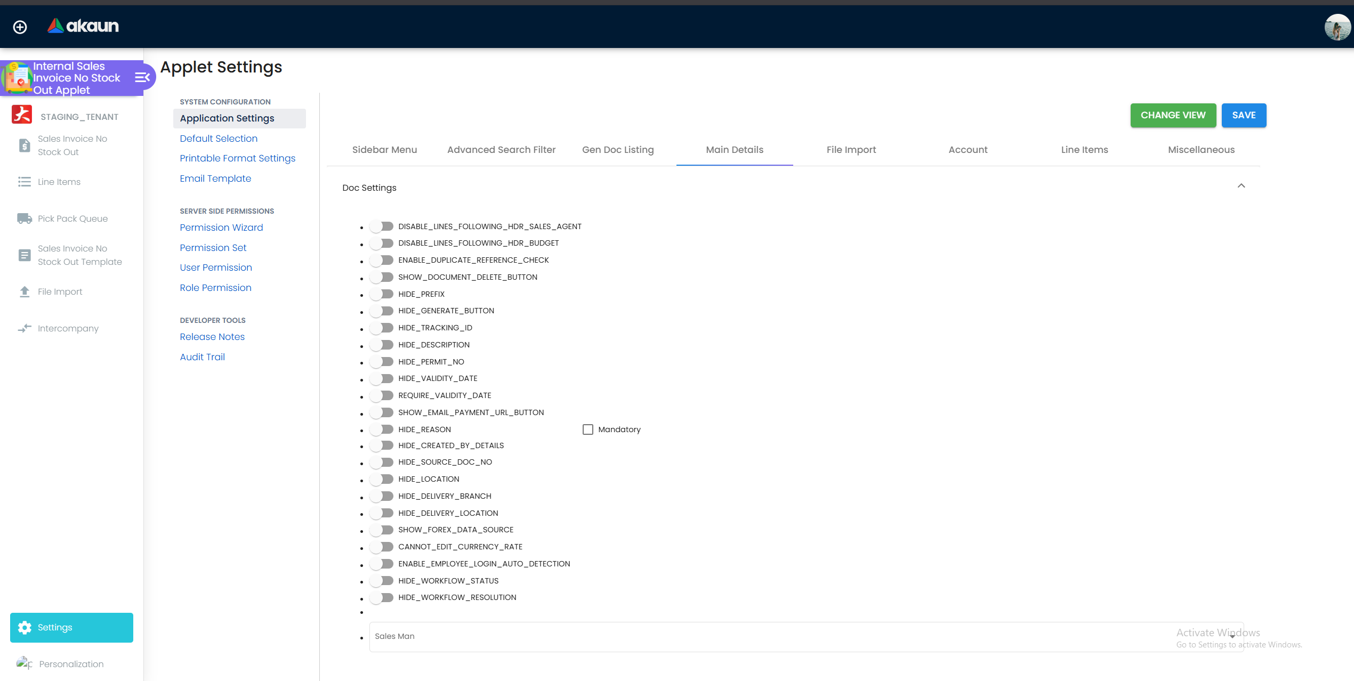Image resolution: width=1354 pixels, height=681 pixels.
Task: Open the Intercompany arrows icon
Action: [x=25, y=328]
